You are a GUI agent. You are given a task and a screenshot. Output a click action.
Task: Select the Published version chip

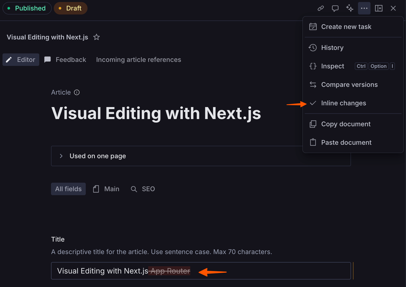point(27,8)
